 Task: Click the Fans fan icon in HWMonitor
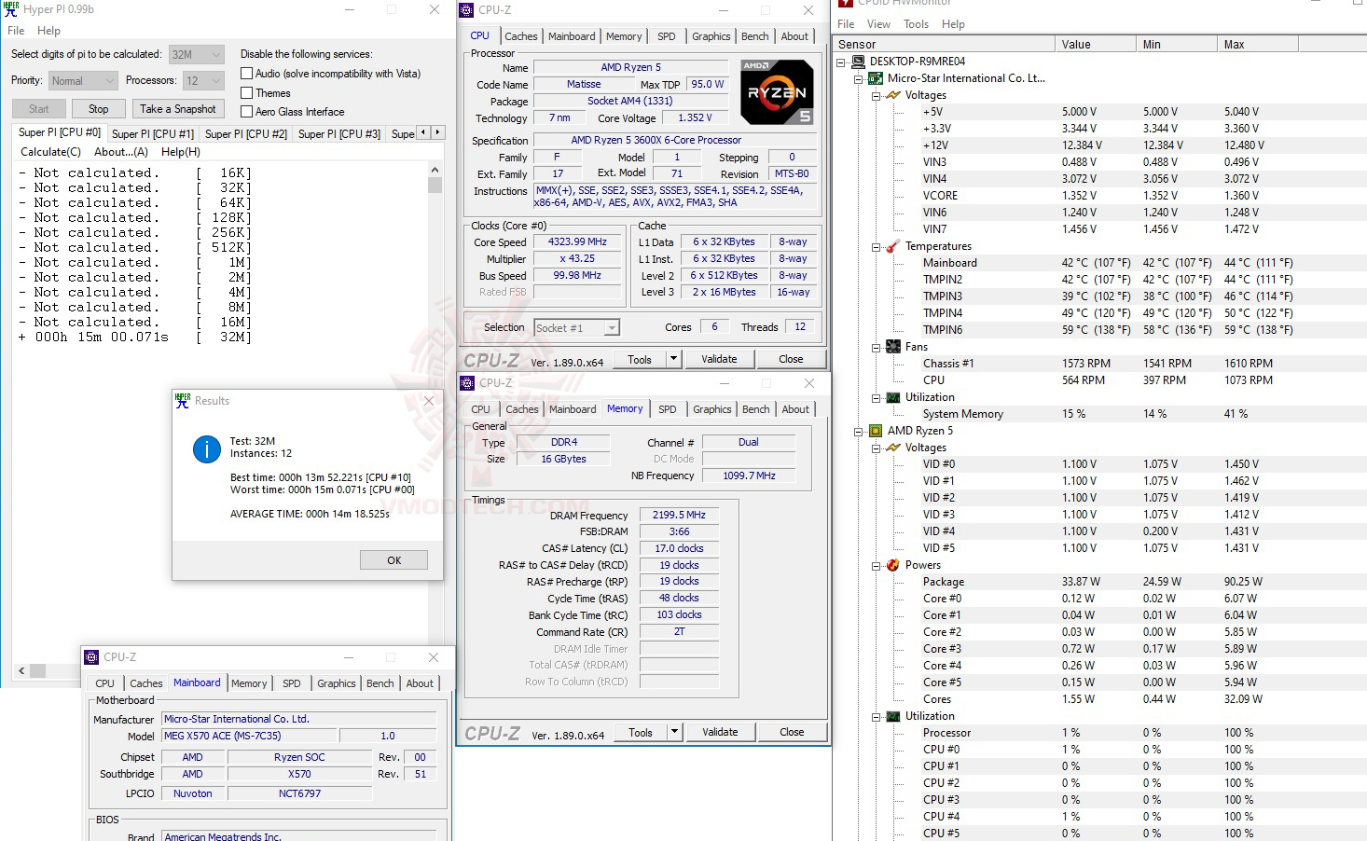[x=892, y=346]
